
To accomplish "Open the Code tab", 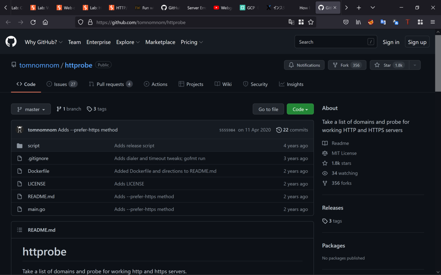I will pos(26,84).
